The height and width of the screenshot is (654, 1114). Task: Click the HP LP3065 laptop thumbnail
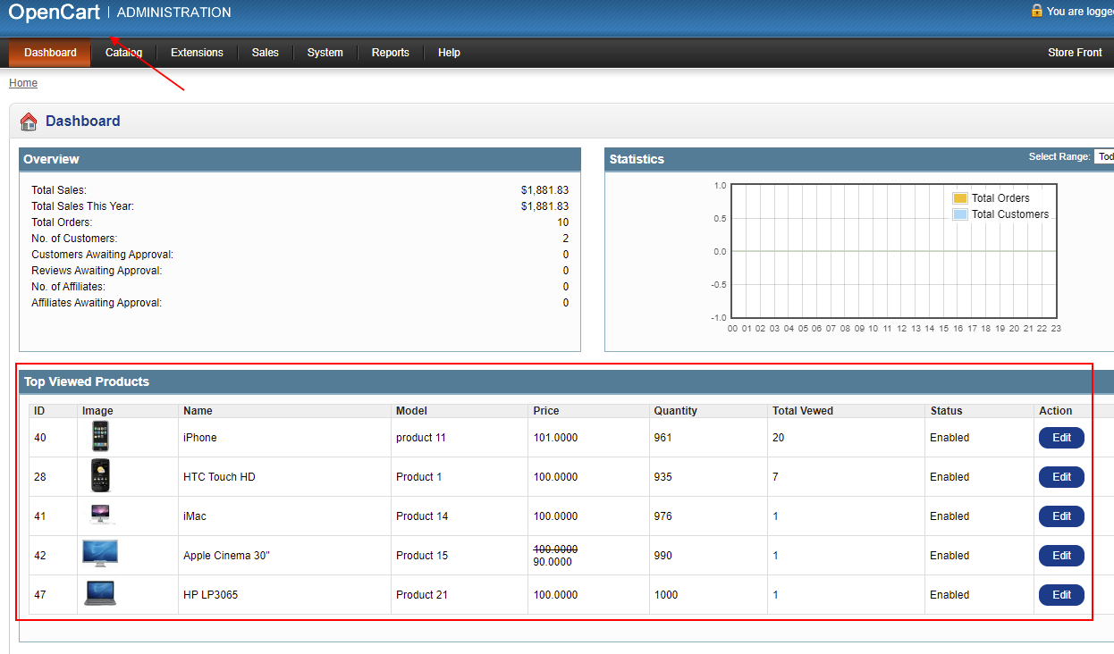pyautogui.click(x=100, y=593)
